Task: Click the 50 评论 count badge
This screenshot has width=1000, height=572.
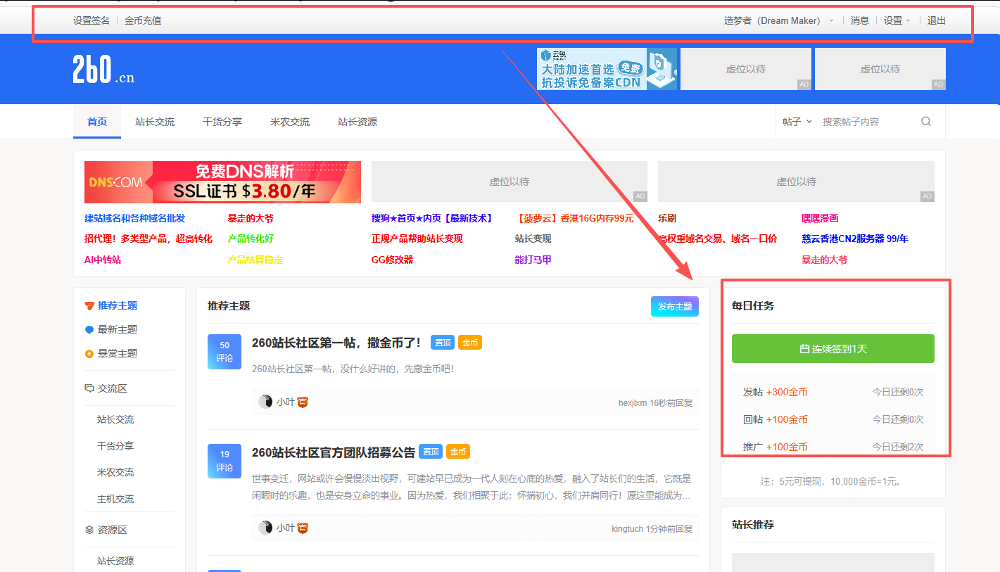Action: (x=224, y=351)
